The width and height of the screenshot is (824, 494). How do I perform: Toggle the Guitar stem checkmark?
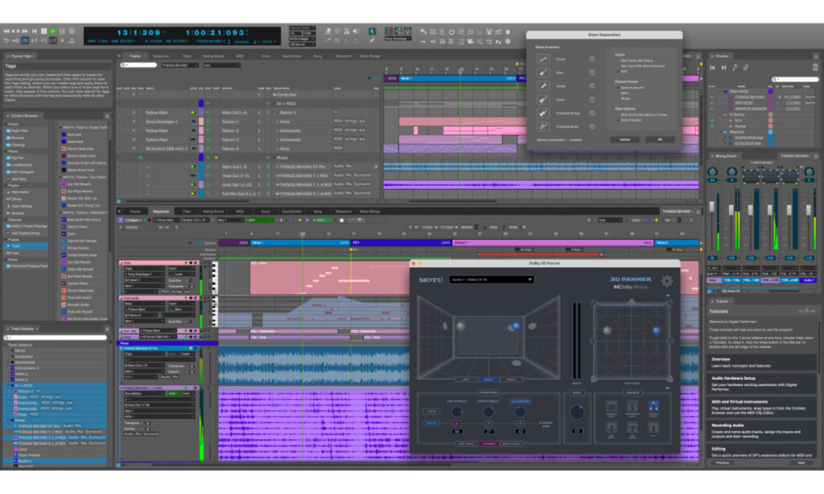(592, 99)
